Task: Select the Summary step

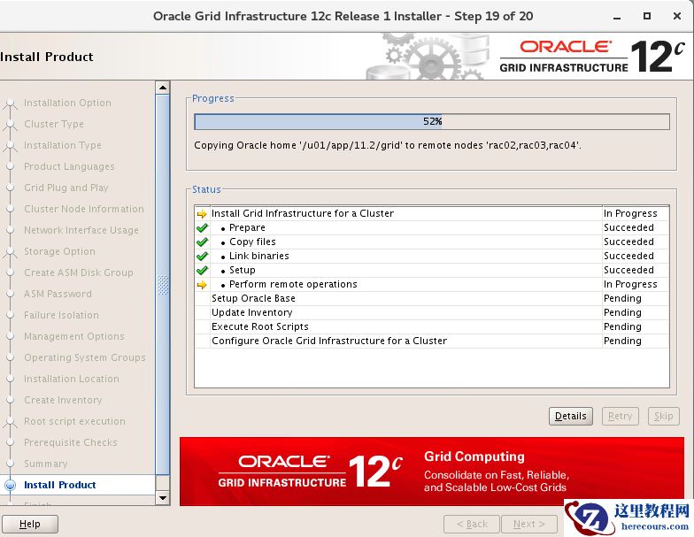Action: click(46, 464)
